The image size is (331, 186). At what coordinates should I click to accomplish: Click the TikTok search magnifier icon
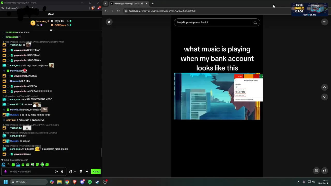coord(255,22)
